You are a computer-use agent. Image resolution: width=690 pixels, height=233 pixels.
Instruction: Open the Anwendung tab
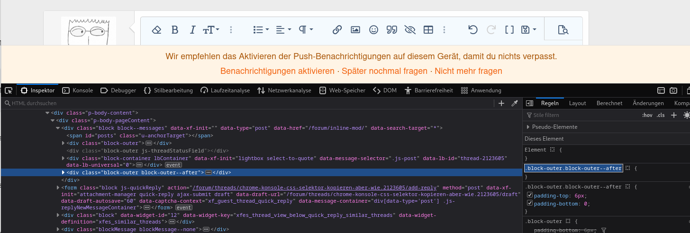(x=481, y=90)
